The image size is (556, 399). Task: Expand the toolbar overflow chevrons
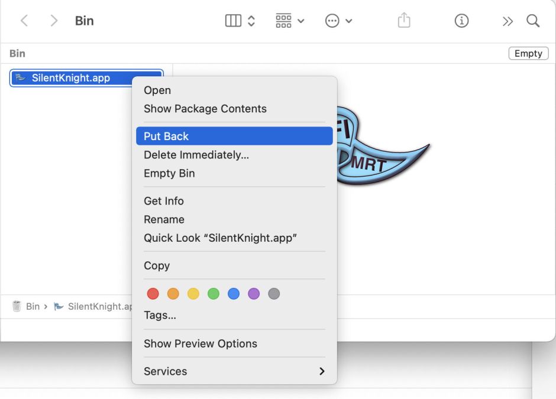pos(507,21)
